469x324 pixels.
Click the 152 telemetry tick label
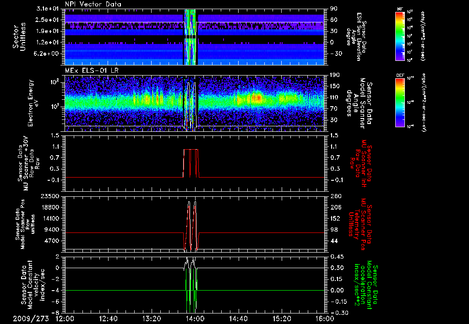click(334, 218)
